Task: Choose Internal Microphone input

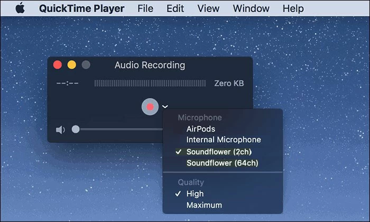Action: click(x=224, y=140)
